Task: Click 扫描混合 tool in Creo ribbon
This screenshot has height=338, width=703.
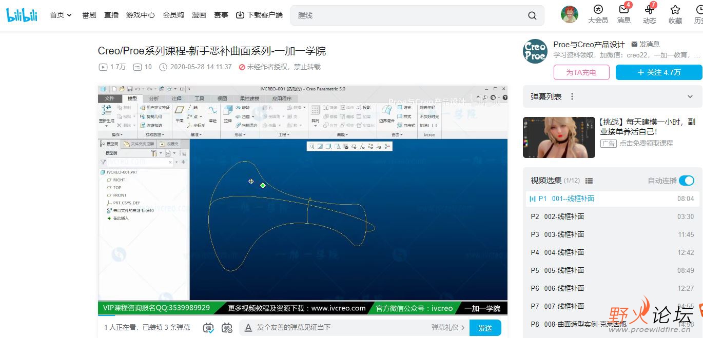Action: tap(247, 125)
